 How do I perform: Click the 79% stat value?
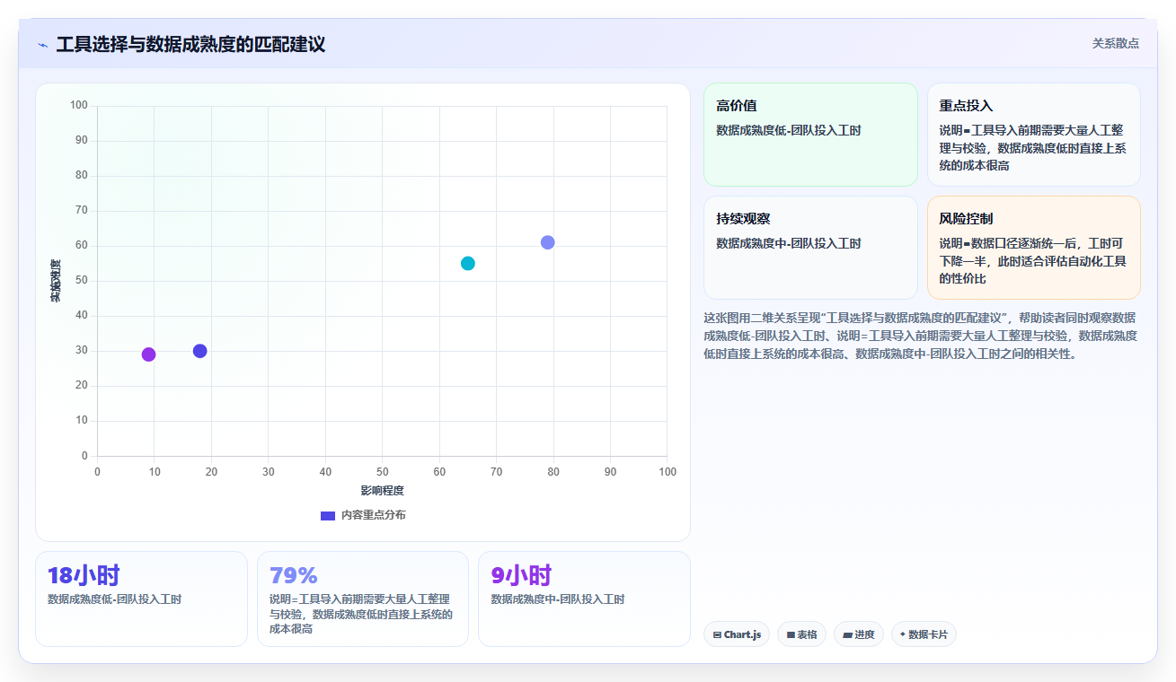tap(294, 575)
